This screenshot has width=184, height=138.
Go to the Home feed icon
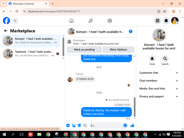(71, 21)
